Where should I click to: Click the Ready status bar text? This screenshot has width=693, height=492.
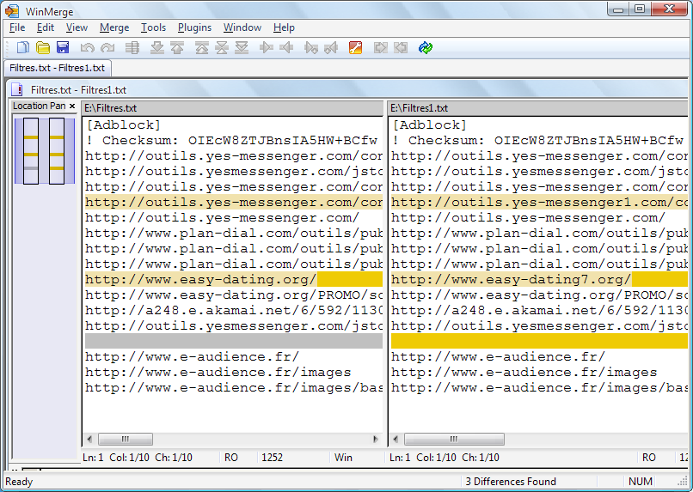[19, 482]
